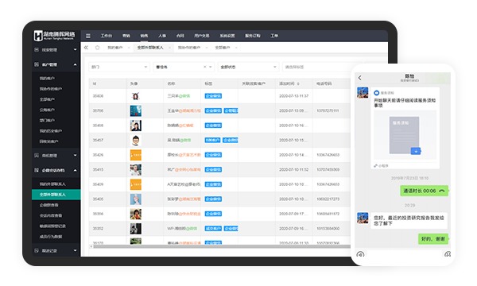Click the hamburger menu icon in top bar

pos(88,36)
